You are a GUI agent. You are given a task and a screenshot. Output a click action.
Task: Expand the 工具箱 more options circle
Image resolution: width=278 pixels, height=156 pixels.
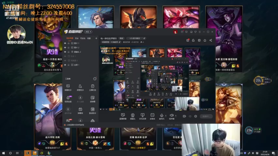point(95,79)
